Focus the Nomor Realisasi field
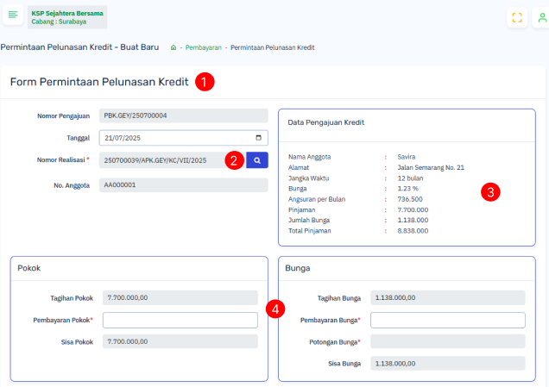The width and height of the screenshot is (549, 387). 172,160
